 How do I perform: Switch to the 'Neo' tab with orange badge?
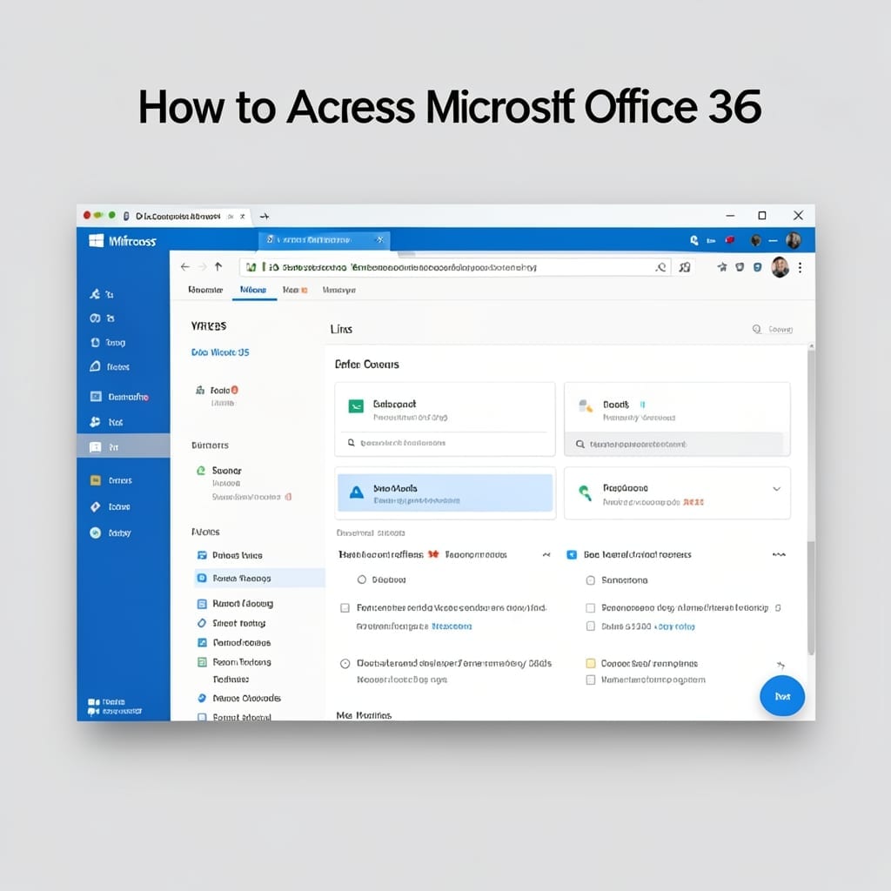click(295, 290)
